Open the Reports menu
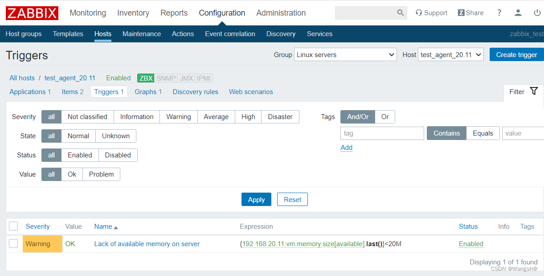Screen dimensions: 544x276 coord(174,13)
